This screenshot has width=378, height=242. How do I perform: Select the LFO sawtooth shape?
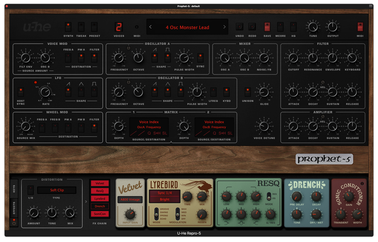click(68, 92)
